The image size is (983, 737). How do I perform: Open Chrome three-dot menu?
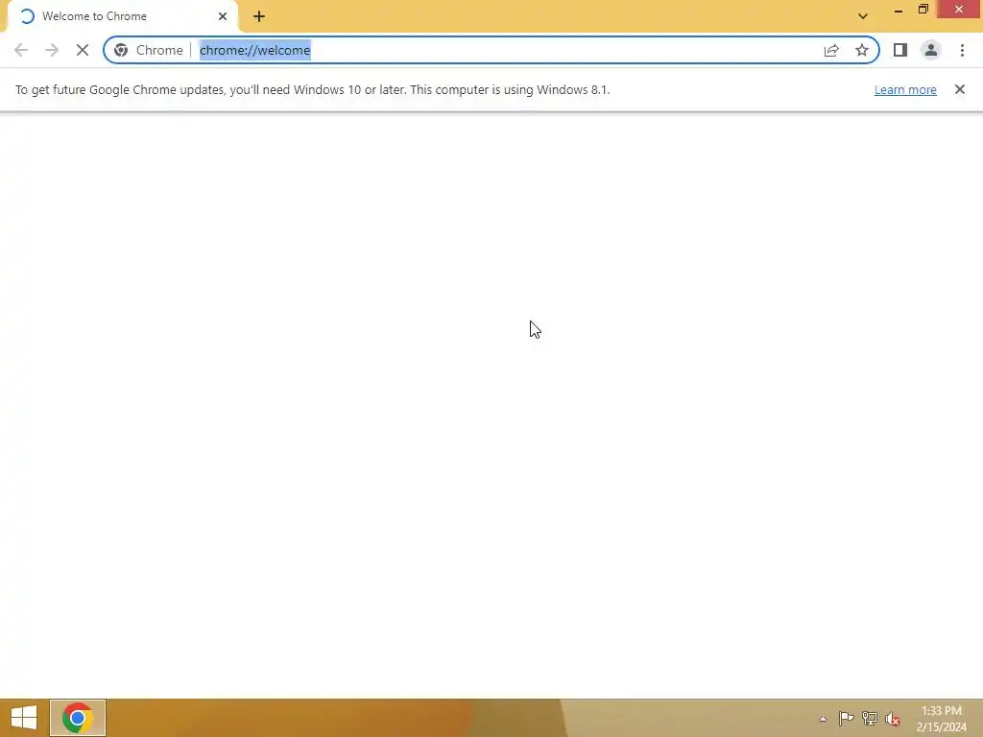pyautogui.click(x=962, y=50)
